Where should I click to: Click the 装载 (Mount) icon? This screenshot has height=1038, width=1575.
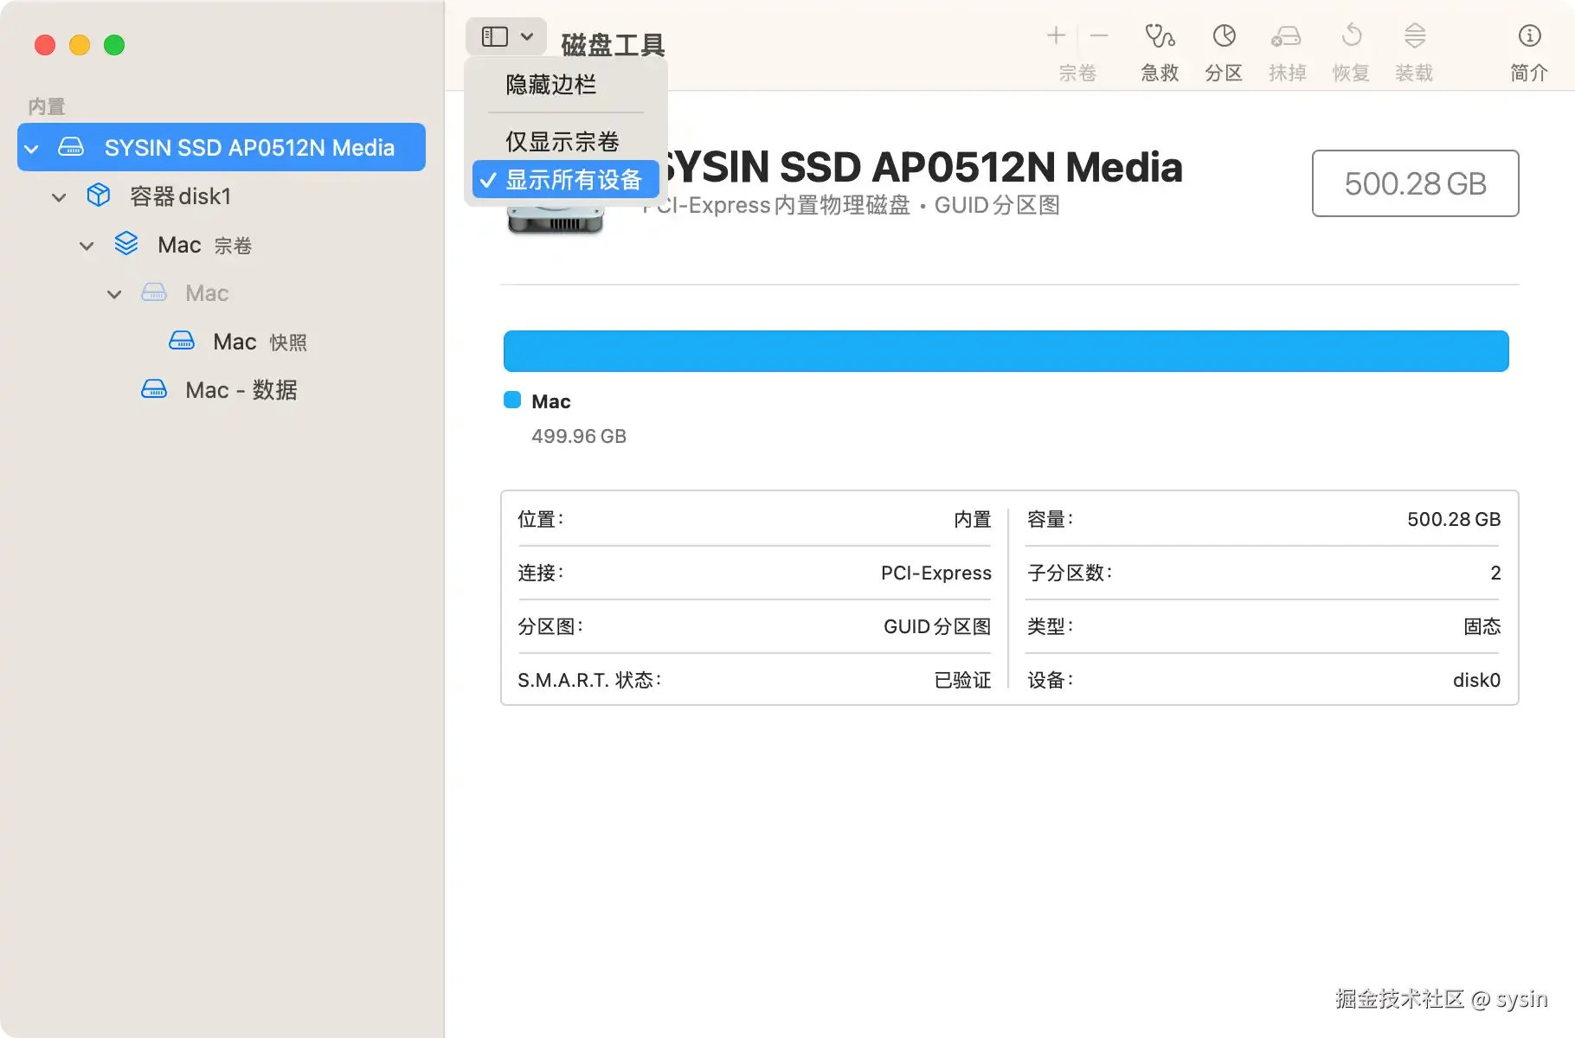click(1414, 50)
